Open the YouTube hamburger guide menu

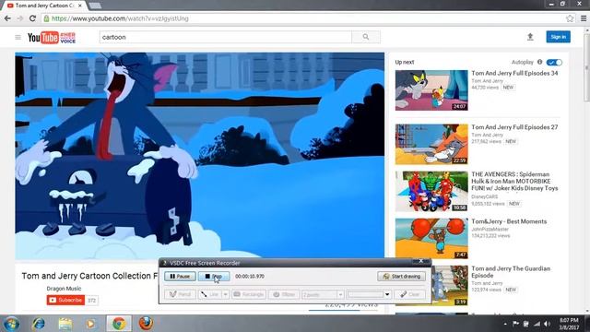pyautogui.click(x=18, y=37)
